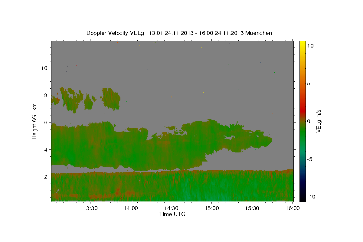
Task: Click the 15:00 time tick label
Action: (211, 208)
